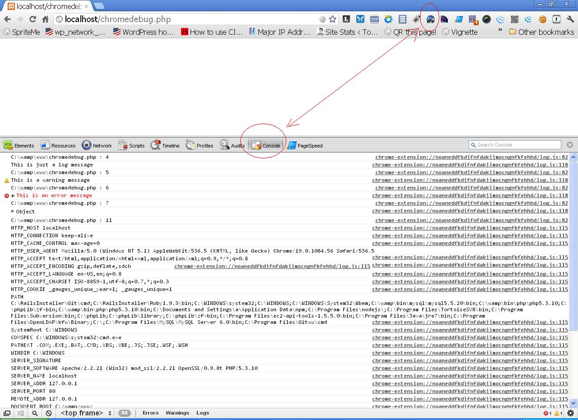Open the 'Major IP Addr...' bookmark

[280, 32]
